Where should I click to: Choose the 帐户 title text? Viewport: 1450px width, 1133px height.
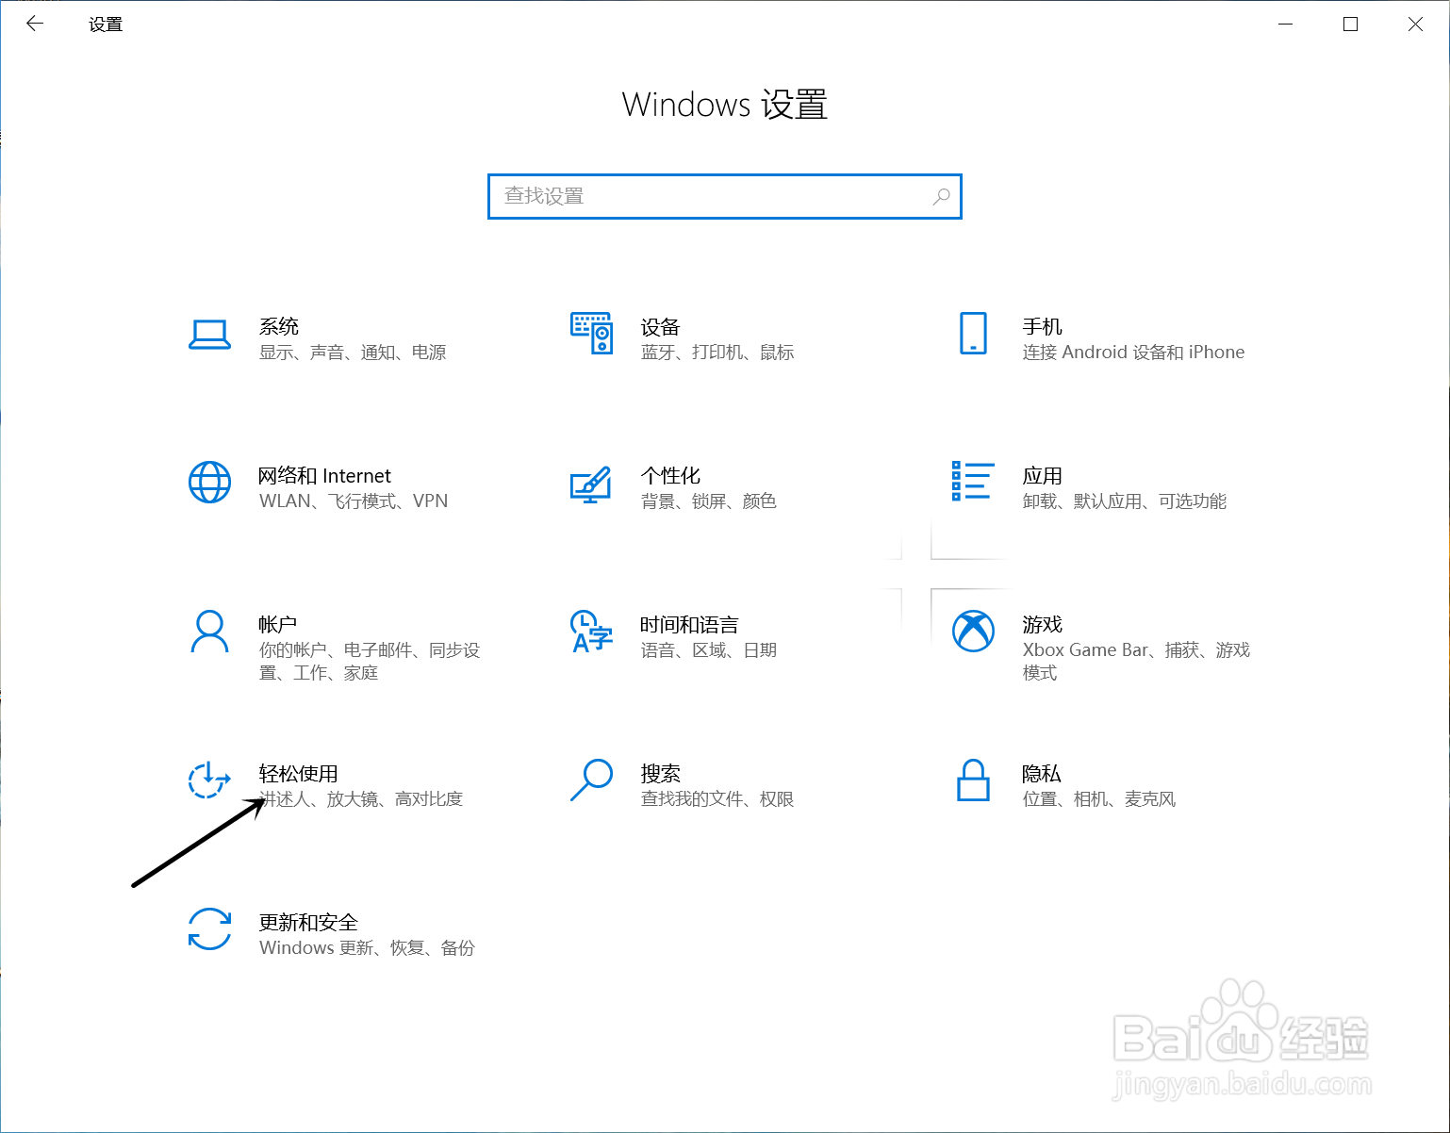tap(278, 624)
